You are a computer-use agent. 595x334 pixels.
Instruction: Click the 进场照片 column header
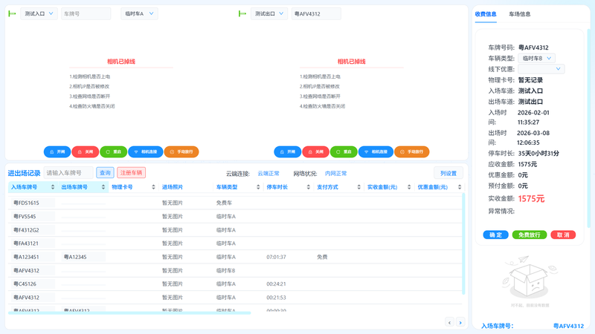[x=173, y=187]
